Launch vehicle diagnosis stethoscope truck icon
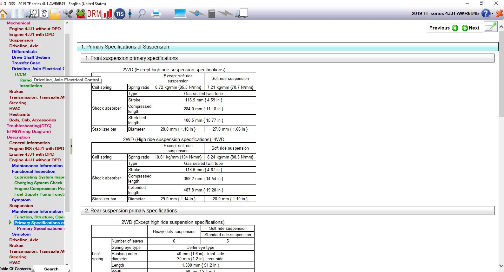This screenshot has width=504, height=272. pos(32,14)
